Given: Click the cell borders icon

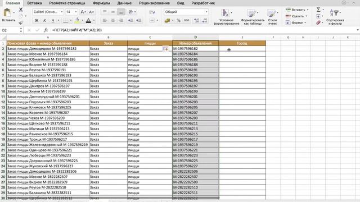Looking at the screenshot, I should [66, 20].
